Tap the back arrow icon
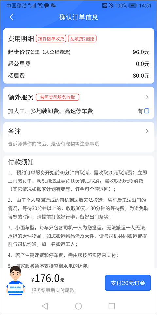 click(11, 17)
